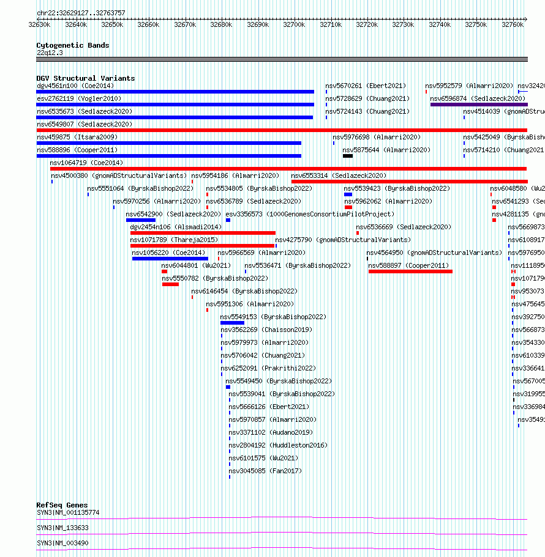Image resolution: width=545 pixels, height=557 pixels.
Task: Open nsv6542900 (Sedlazeck2020) label
Action: point(173,214)
